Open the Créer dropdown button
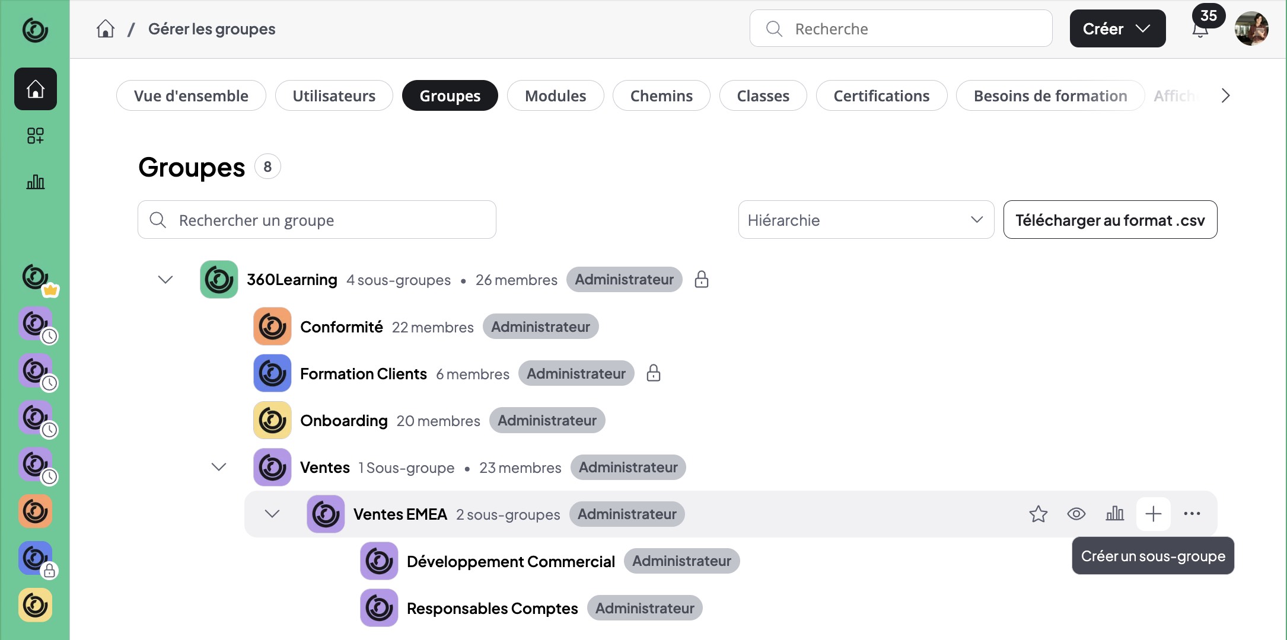This screenshot has height=640, width=1287. (x=1117, y=28)
